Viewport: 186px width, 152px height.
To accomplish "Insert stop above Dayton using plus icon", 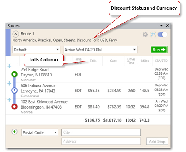I will tap(9, 66).
